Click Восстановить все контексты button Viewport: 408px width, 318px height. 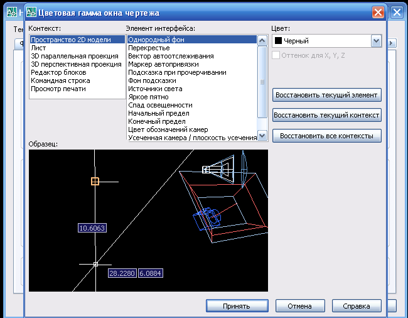[327, 136]
